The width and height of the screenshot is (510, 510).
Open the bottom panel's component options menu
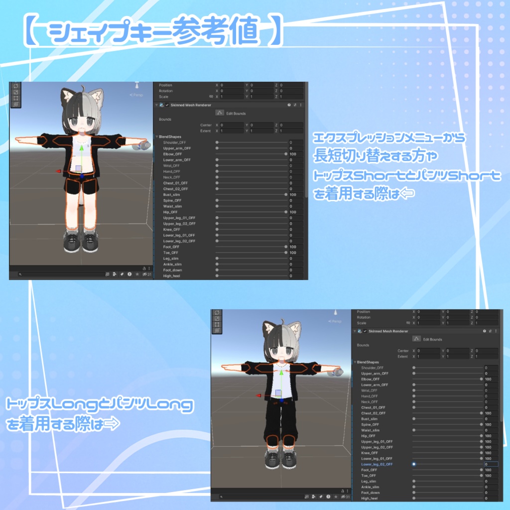click(x=496, y=331)
